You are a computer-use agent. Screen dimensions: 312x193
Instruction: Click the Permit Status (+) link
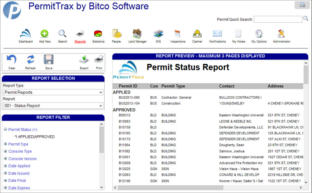pyautogui.click(x=23, y=130)
